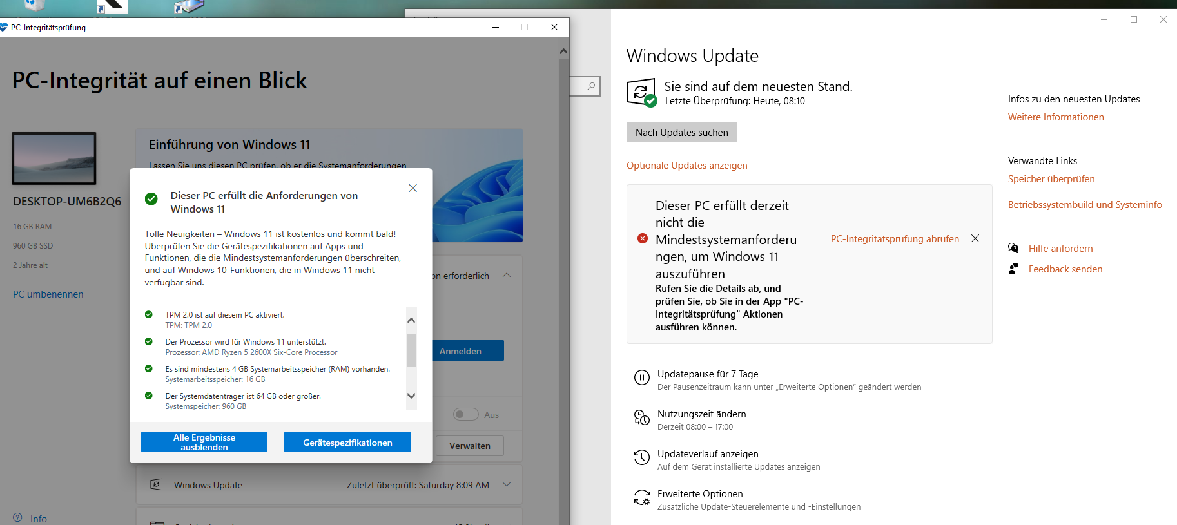Click the '2 Jahre alt' text

[x=30, y=265]
